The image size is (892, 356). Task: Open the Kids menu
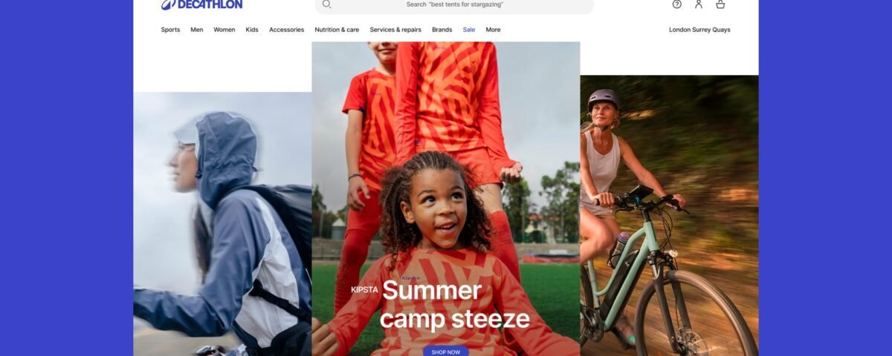point(252,30)
